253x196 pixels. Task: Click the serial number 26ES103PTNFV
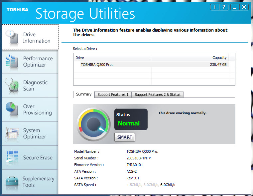[139, 158]
